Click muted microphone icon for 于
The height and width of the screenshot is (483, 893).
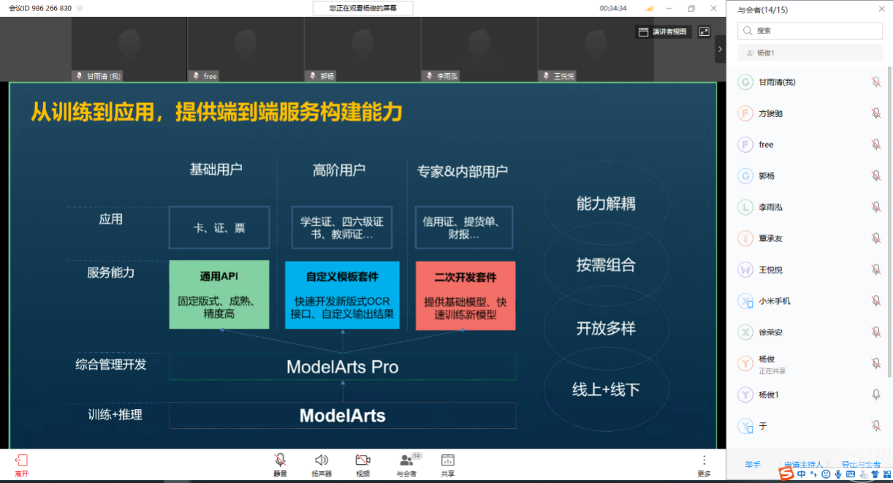[876, 425]
